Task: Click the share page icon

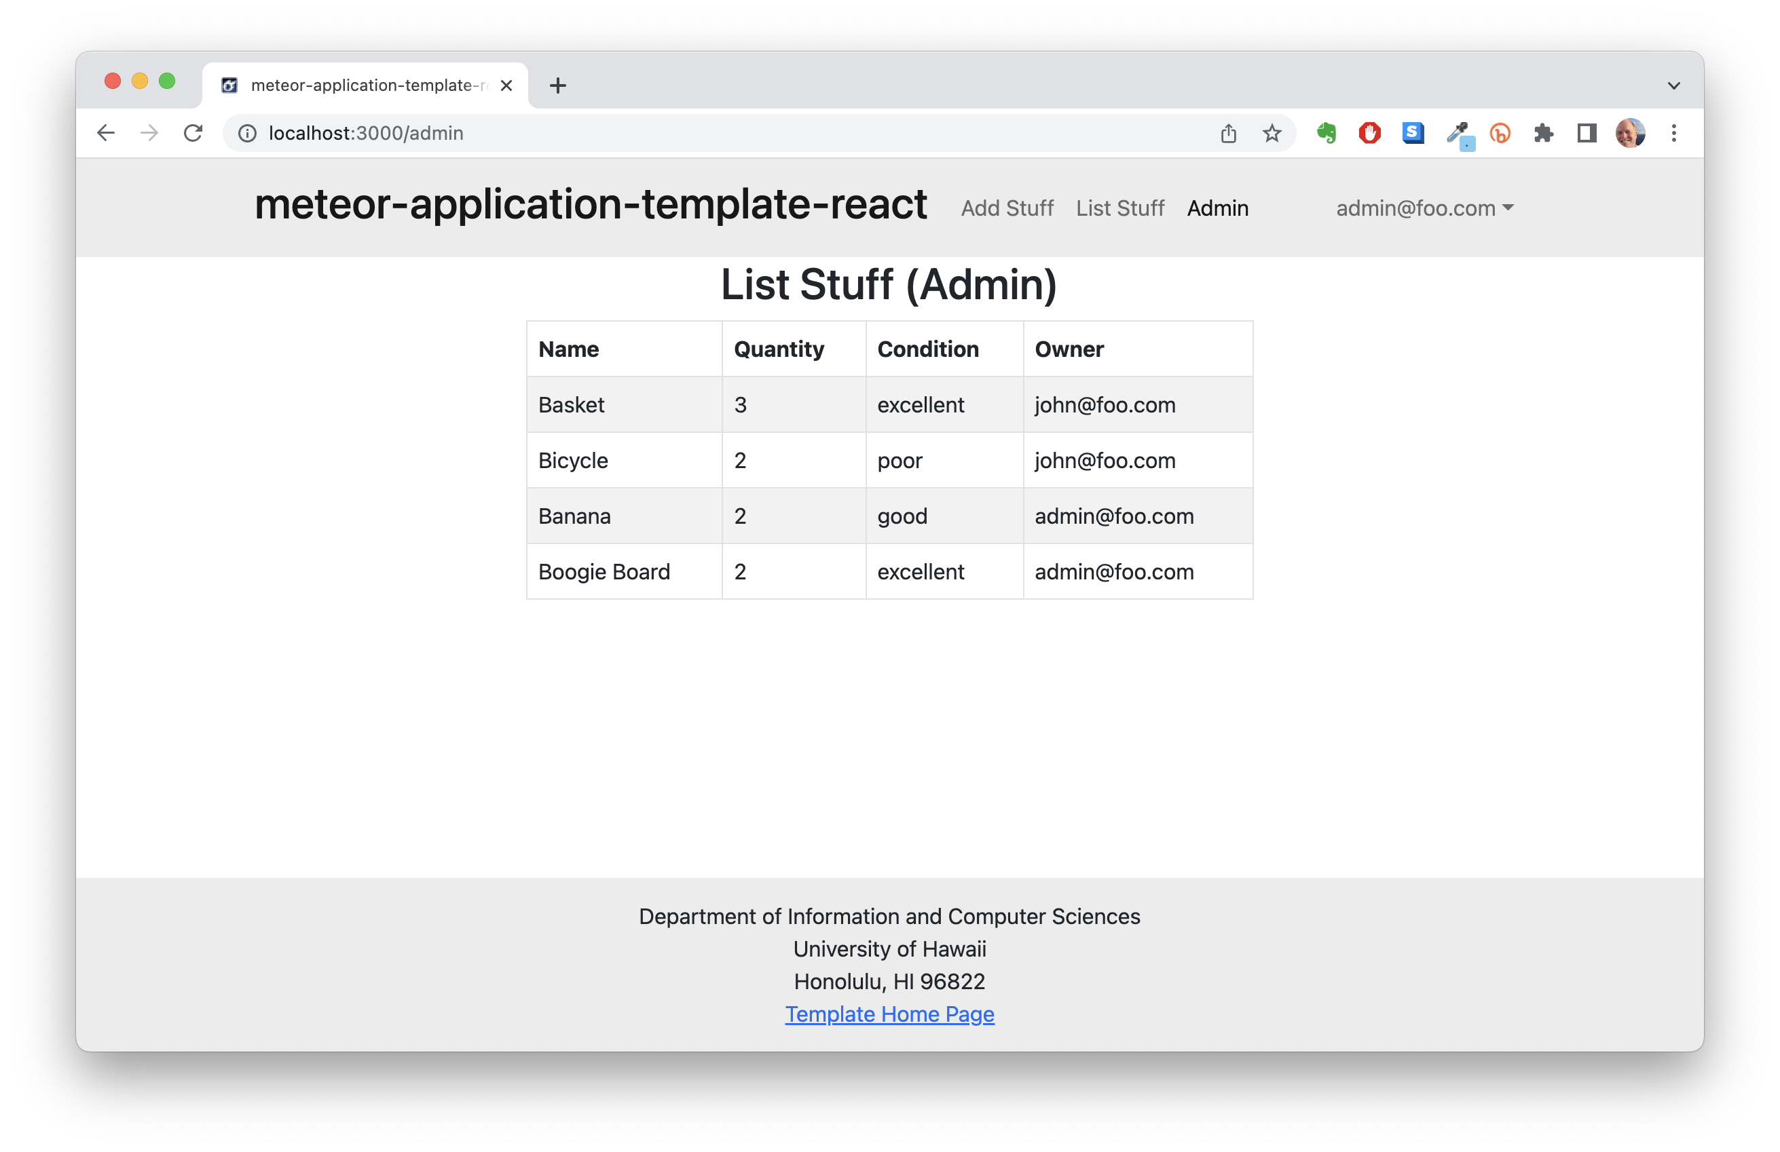Action: (1228, 133)
